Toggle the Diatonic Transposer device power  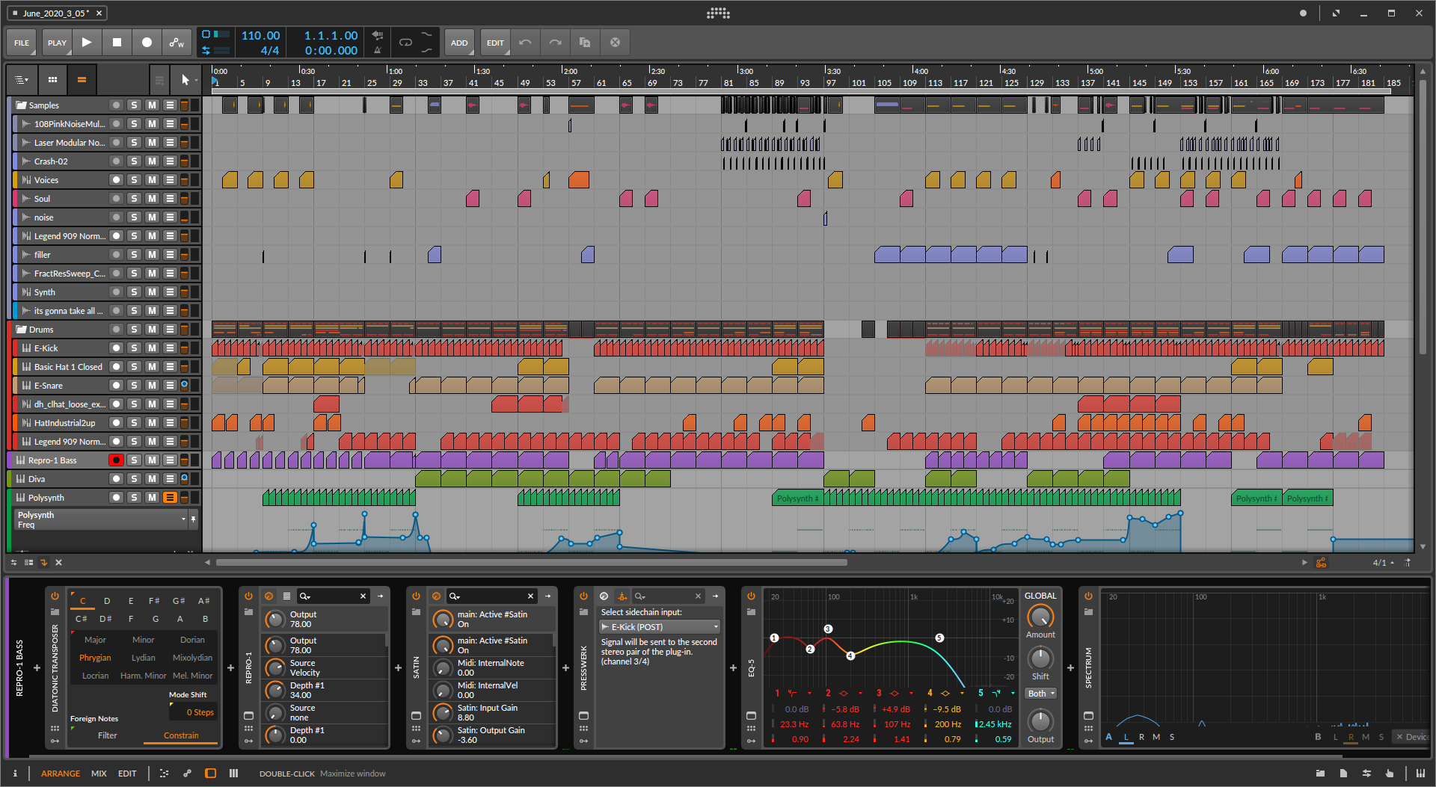tap(55, 596)
